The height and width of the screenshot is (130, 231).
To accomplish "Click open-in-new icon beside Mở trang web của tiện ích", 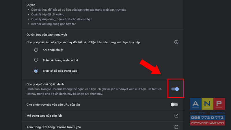I will click(176, 116).
